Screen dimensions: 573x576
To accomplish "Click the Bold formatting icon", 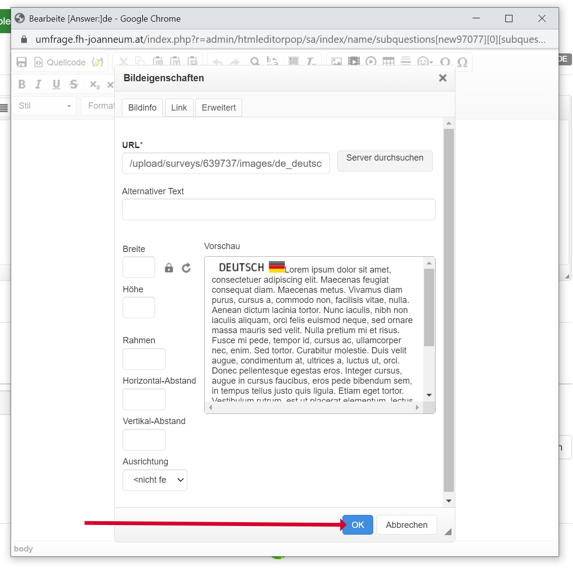I will pos(22,84).
